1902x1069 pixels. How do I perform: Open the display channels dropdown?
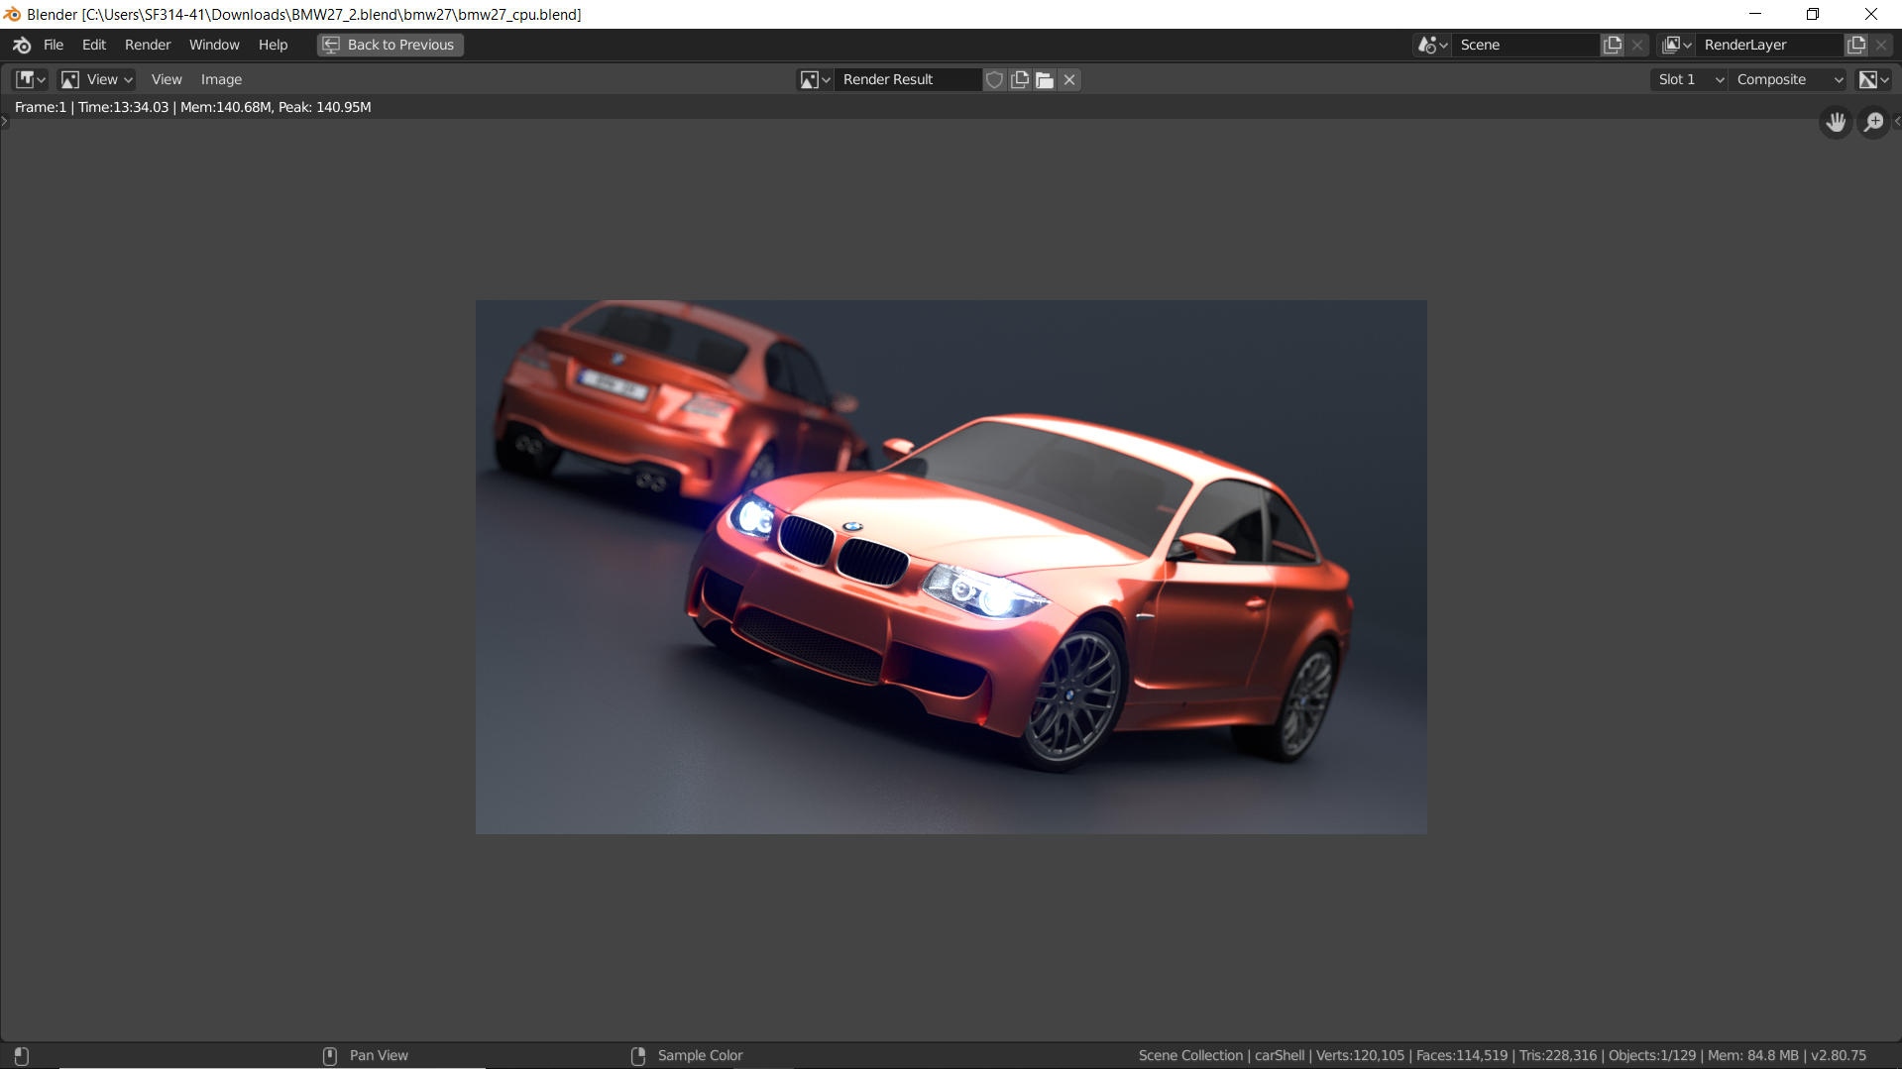1873,79
